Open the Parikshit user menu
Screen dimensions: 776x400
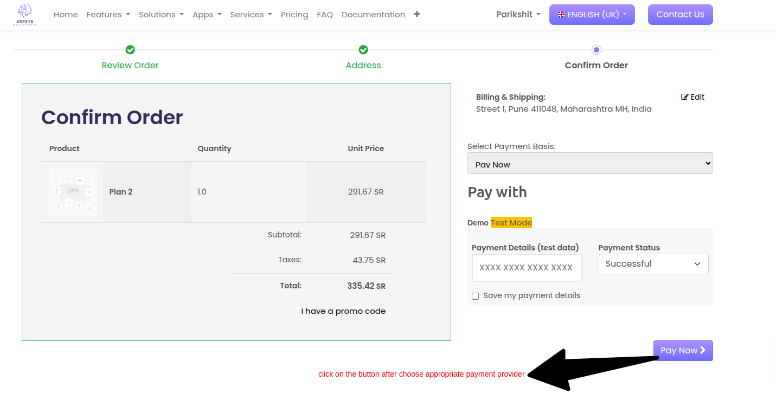(x=518, y=15)
